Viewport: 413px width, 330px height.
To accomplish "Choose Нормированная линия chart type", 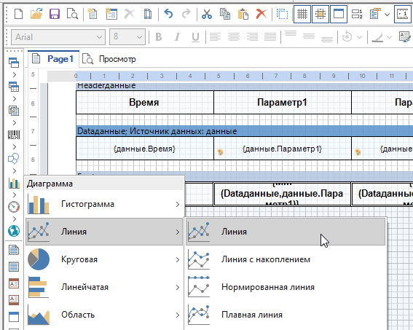I will tap(286, 287).
